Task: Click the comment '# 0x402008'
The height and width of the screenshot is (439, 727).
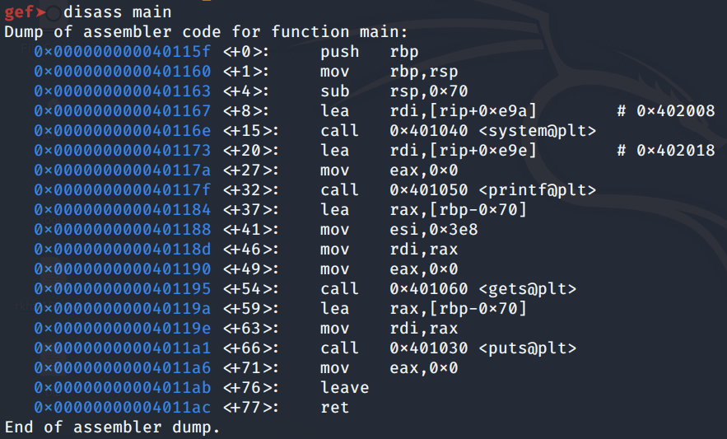Action: [665, 110]
